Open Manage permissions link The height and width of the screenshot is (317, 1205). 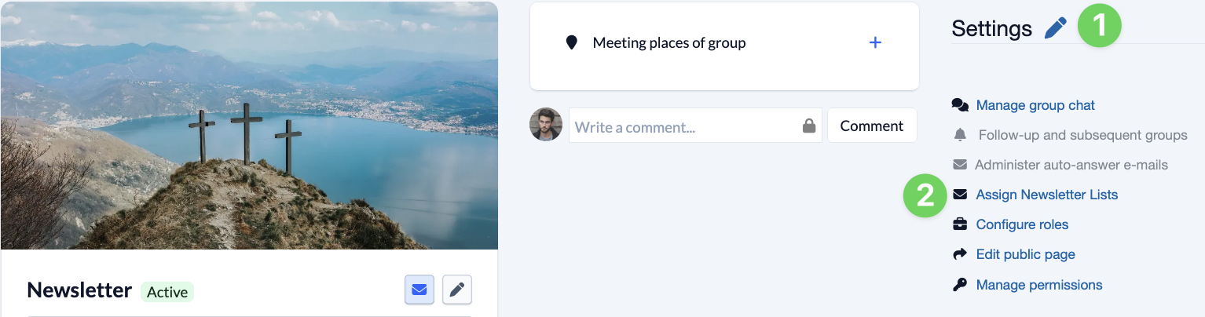click(x=1038, y=285)
